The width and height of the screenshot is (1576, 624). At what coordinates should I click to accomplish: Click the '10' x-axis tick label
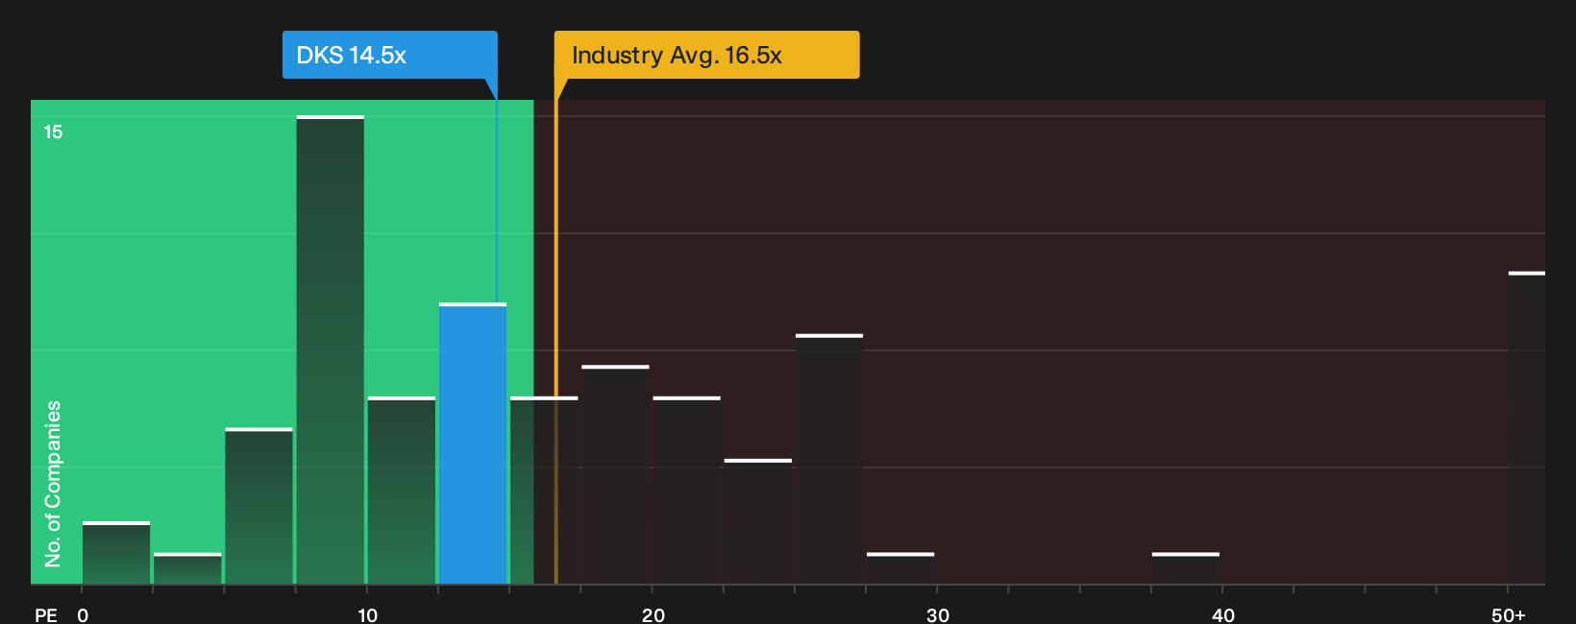[x=368, y=615]
